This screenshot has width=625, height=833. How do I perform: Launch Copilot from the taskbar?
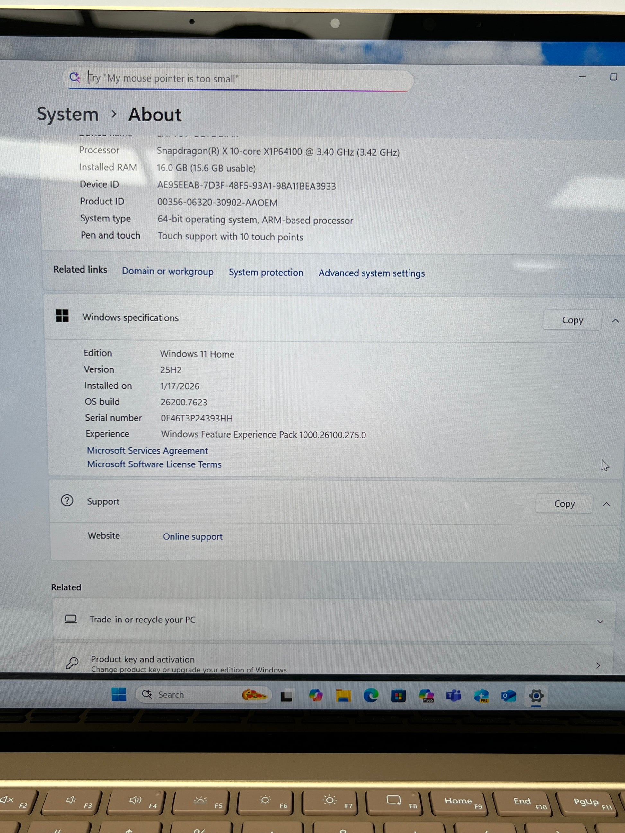pos(316,695)
